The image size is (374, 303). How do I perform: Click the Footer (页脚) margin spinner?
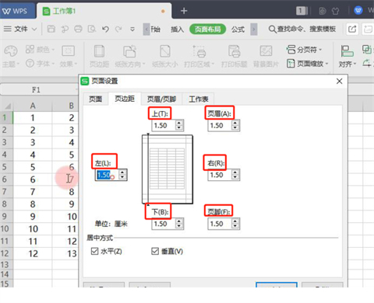235,224
